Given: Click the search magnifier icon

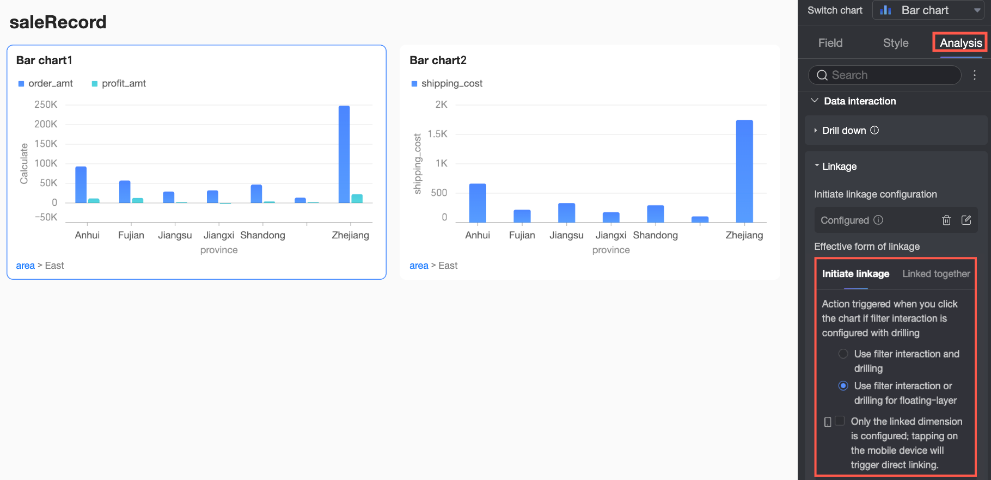Looking at the screenshot, I should (x=822, y=75).
